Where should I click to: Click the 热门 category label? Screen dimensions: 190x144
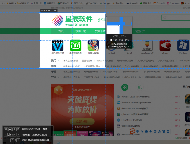[x=54, y=61]
